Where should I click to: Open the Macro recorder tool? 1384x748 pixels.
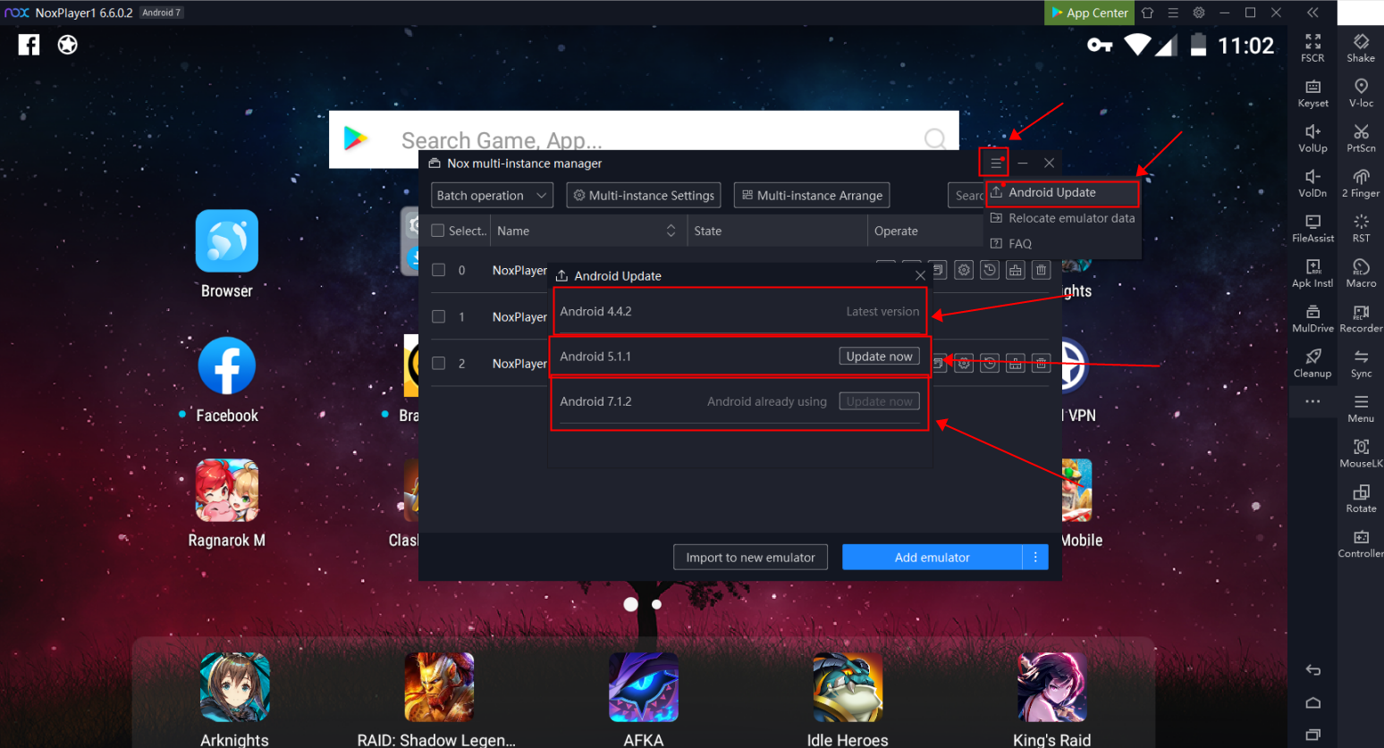1361,272
